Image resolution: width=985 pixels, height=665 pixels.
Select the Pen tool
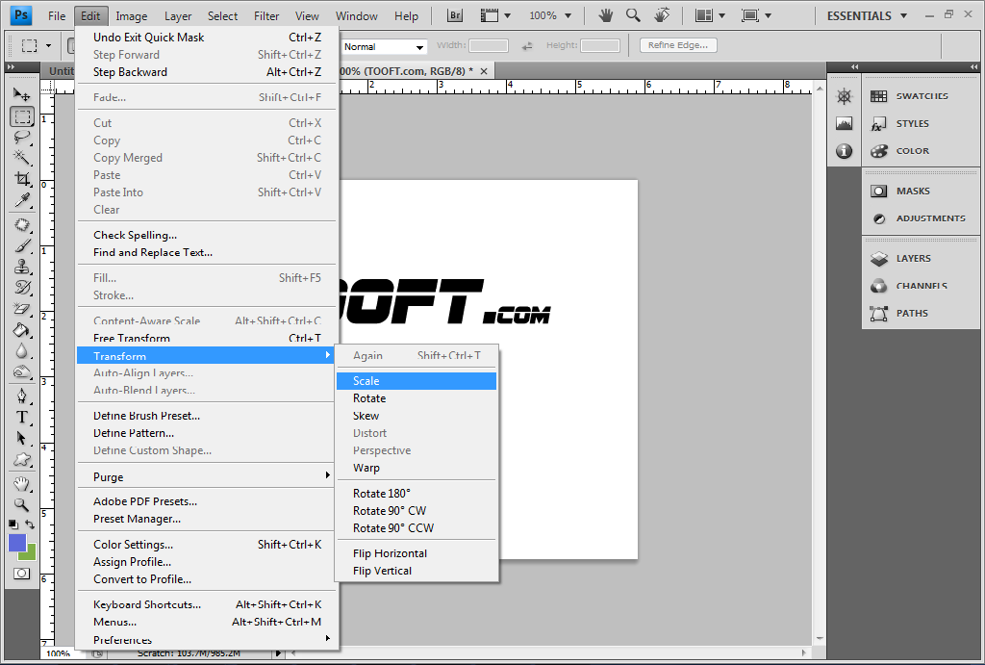(22, 396)
